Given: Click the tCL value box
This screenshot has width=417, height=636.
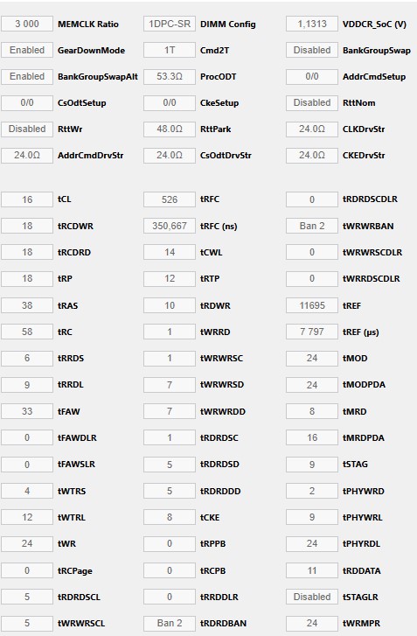Looking at the screenshot, I should click(27, 199).
